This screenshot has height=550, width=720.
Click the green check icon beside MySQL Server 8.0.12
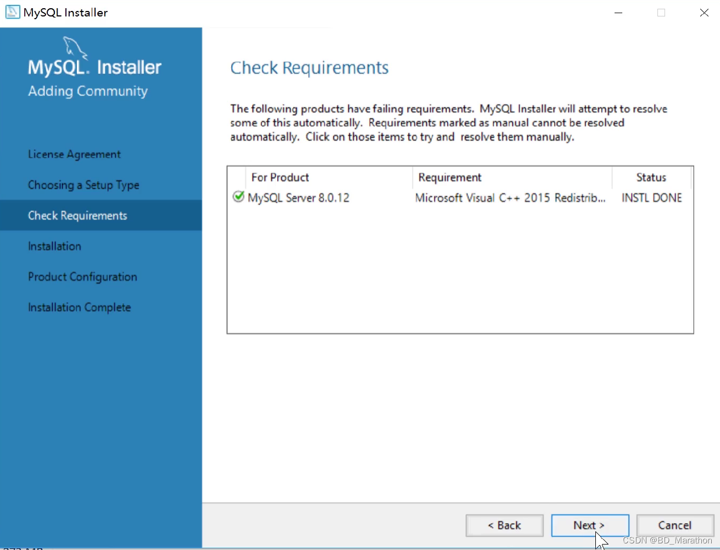pyautogui.click(x=238, y=197)
